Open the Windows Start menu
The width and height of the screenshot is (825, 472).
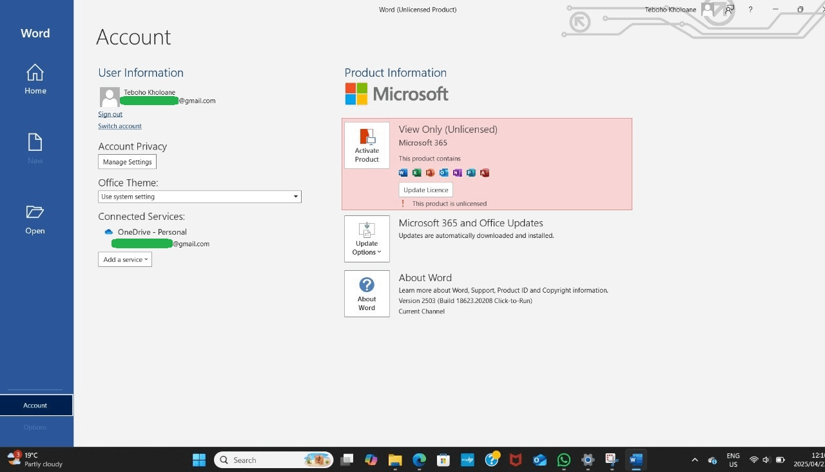point(199,460)
